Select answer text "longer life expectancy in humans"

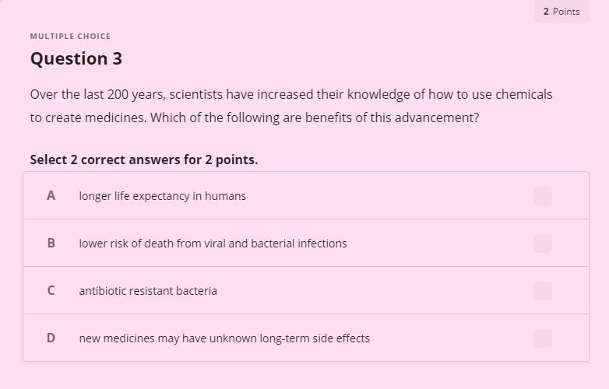point(162,196)
